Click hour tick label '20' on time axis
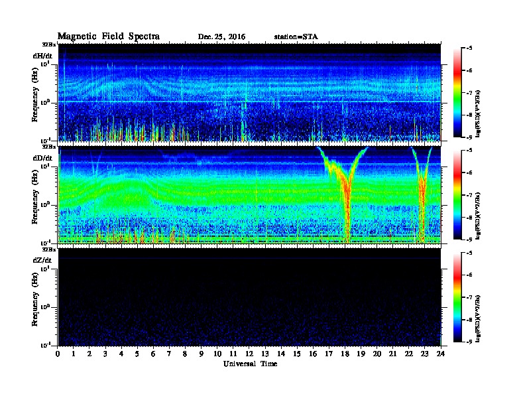525x406 pixels. [x=377, y=354]
